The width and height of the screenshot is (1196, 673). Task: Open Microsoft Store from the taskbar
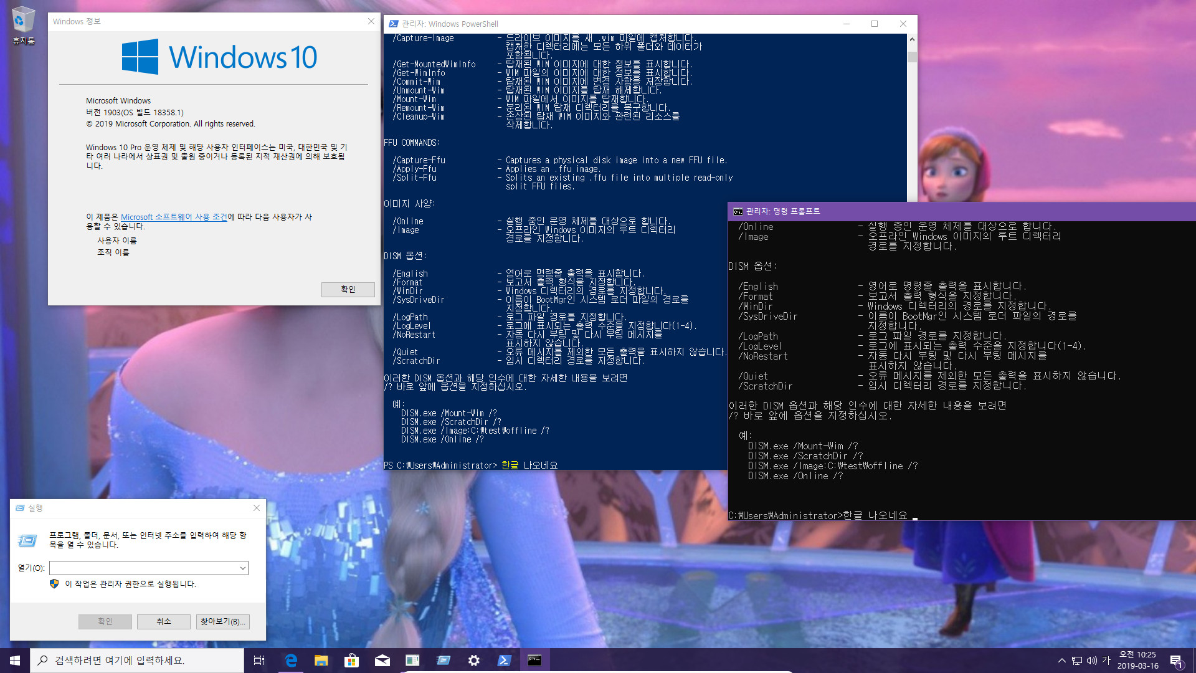point(352,661)
